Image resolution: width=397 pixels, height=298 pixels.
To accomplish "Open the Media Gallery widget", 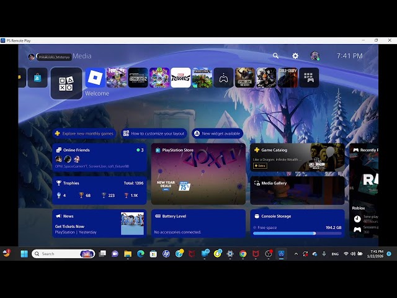I will click(297, 191).
